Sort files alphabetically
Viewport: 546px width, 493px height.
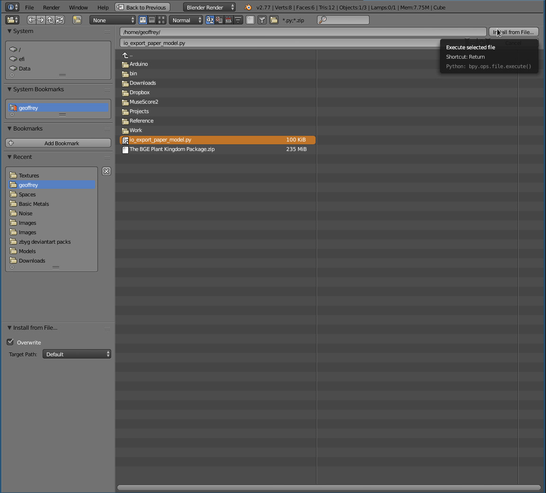(x=210, y=20)
